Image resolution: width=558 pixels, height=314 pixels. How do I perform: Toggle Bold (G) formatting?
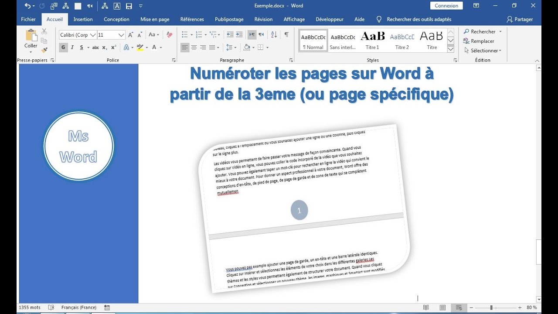[63, 48]
